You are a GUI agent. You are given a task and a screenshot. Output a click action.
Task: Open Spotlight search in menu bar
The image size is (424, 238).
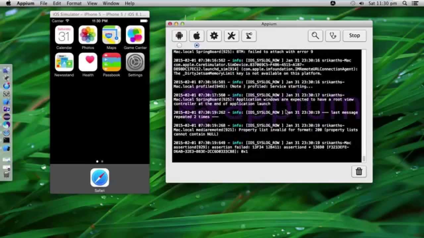click(x=405, y=3)
